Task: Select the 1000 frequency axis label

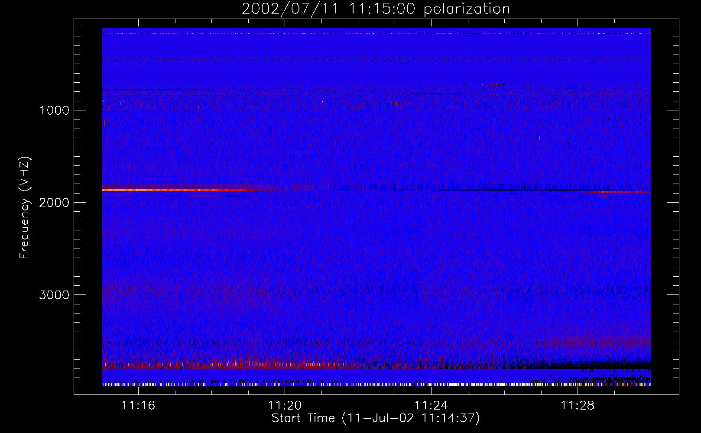Action: (x=54, y=110)
